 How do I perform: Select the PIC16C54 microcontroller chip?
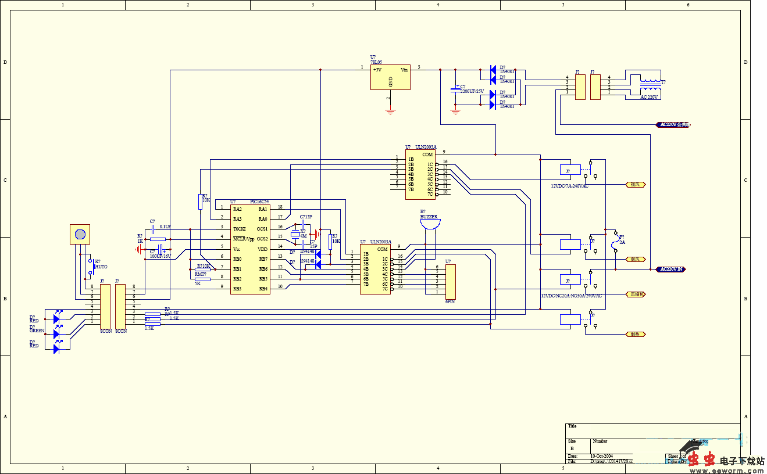click(x=250, y=249)
